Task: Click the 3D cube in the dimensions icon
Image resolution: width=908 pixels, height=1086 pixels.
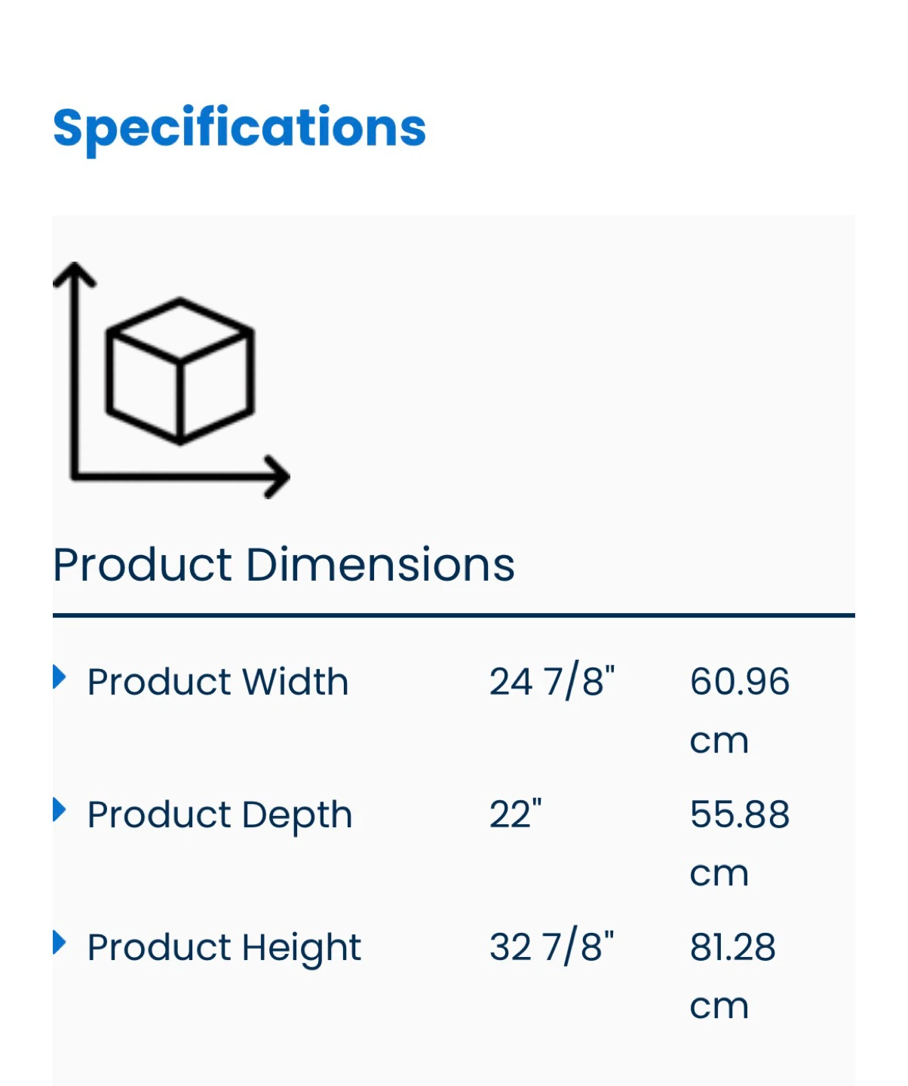Action: point(179,370)
